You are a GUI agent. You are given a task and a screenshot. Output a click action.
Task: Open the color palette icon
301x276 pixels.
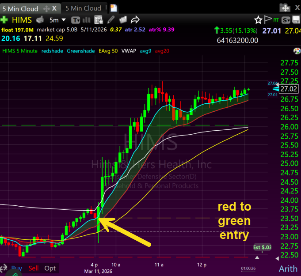297,51
